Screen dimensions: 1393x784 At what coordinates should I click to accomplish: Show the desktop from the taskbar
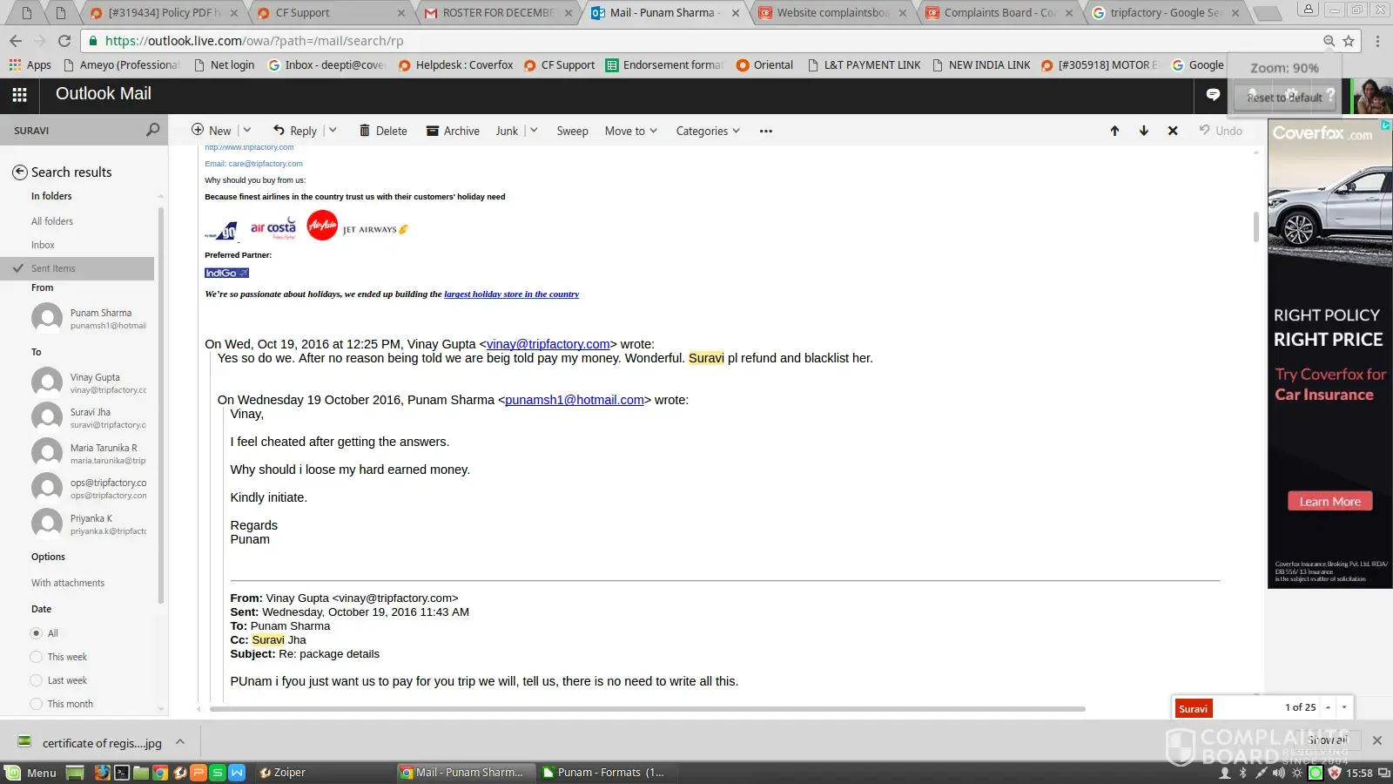point(75,773)
